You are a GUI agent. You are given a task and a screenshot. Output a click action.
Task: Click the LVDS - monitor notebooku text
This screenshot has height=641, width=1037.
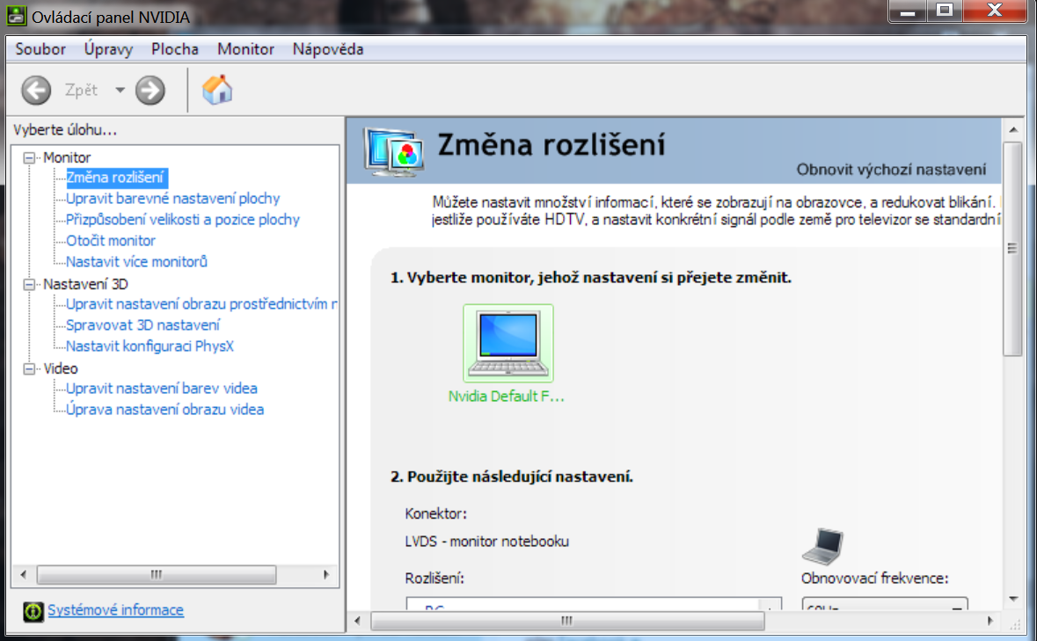(486, 542)
